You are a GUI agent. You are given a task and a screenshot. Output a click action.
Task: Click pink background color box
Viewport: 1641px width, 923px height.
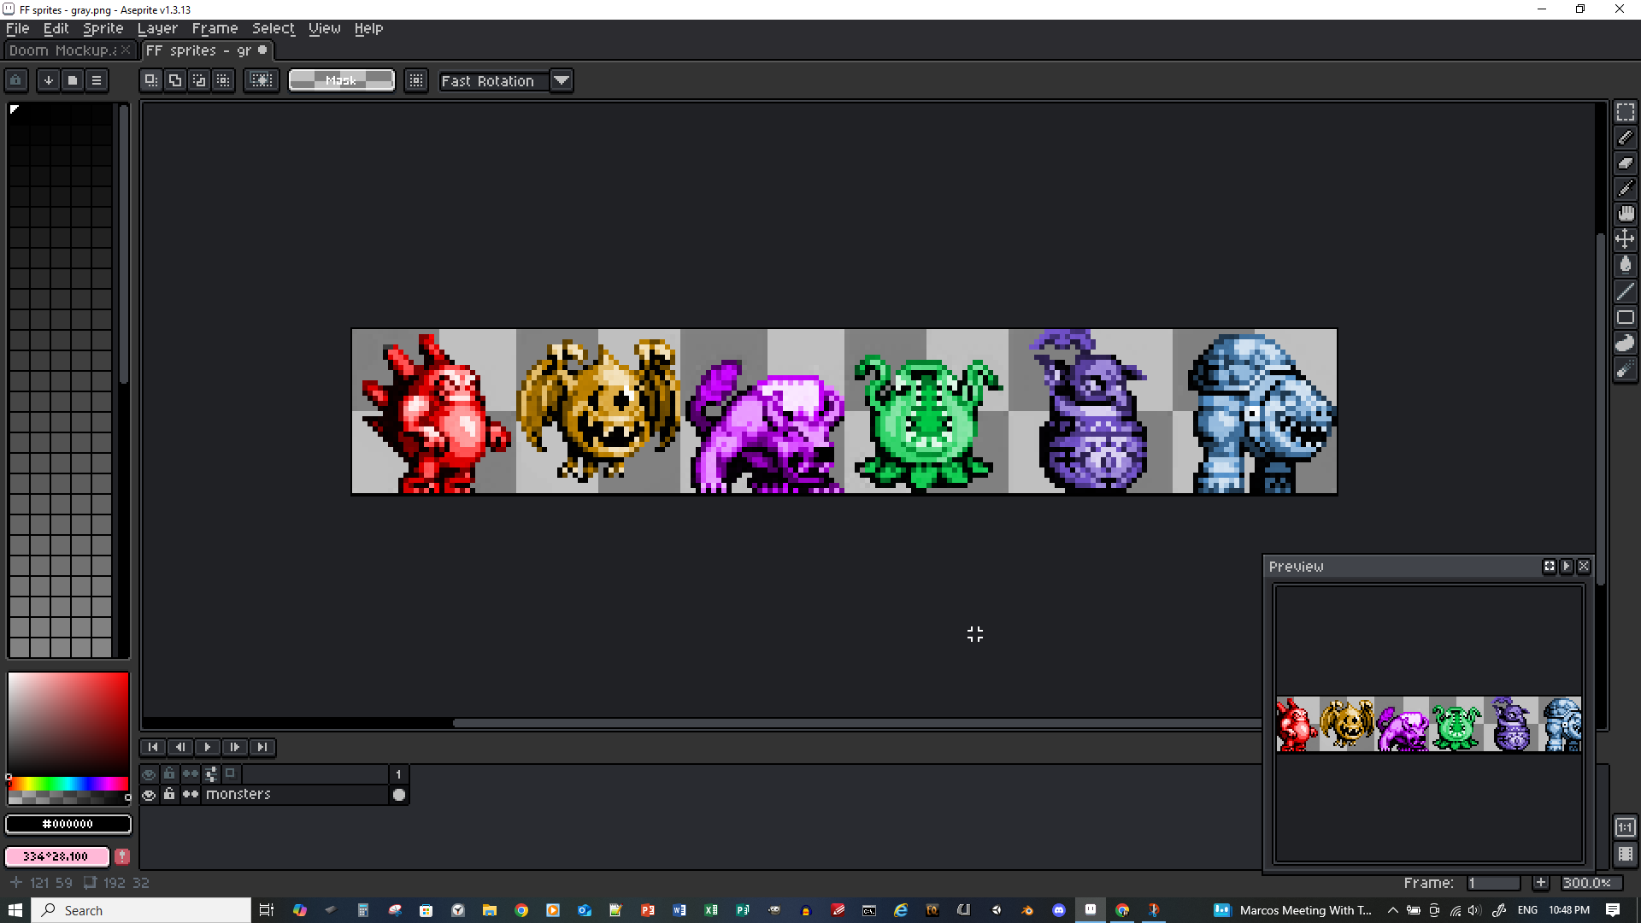[57, 856]
